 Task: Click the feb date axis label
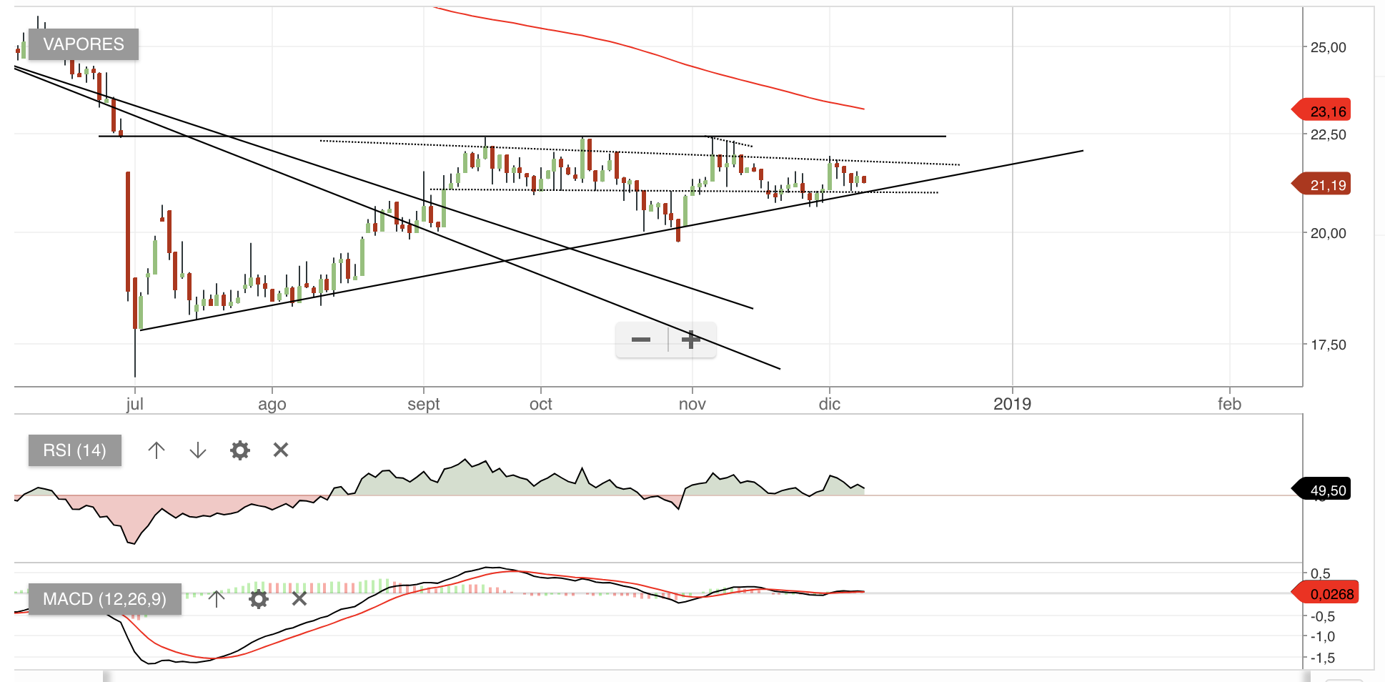click(x=1230, y=404)
